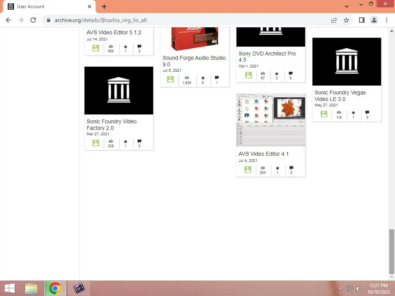Screen dimensions: 395x296
Task: Bookmark this page with the star icon
Action: [346, 20]
